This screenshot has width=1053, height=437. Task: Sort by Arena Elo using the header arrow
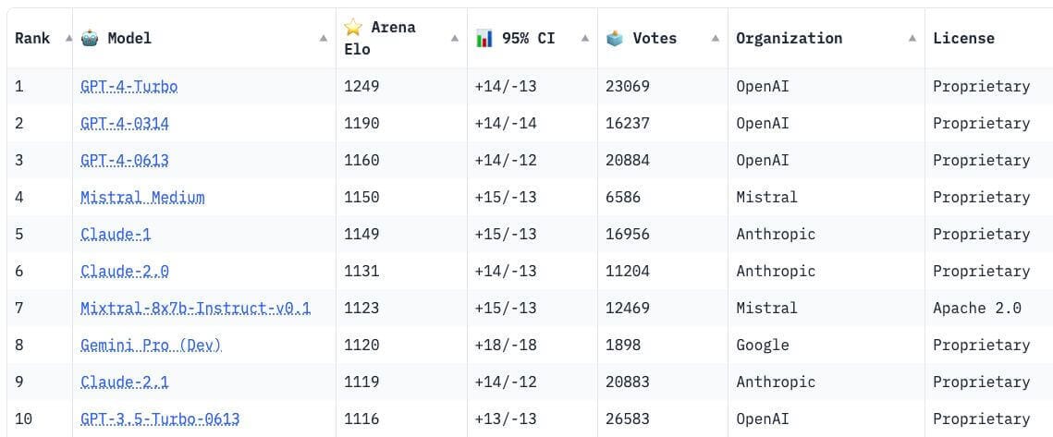(x=455, y=38)
